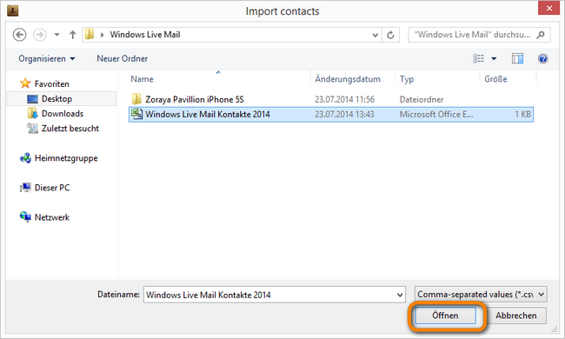Viewport: 565px width, 339px height.
Task: Open help with the question mark icon
Action: tap(542, 58)
